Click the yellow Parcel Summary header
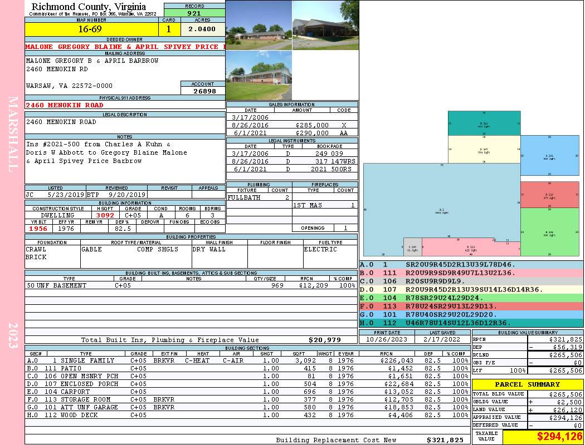 point(528,384)
